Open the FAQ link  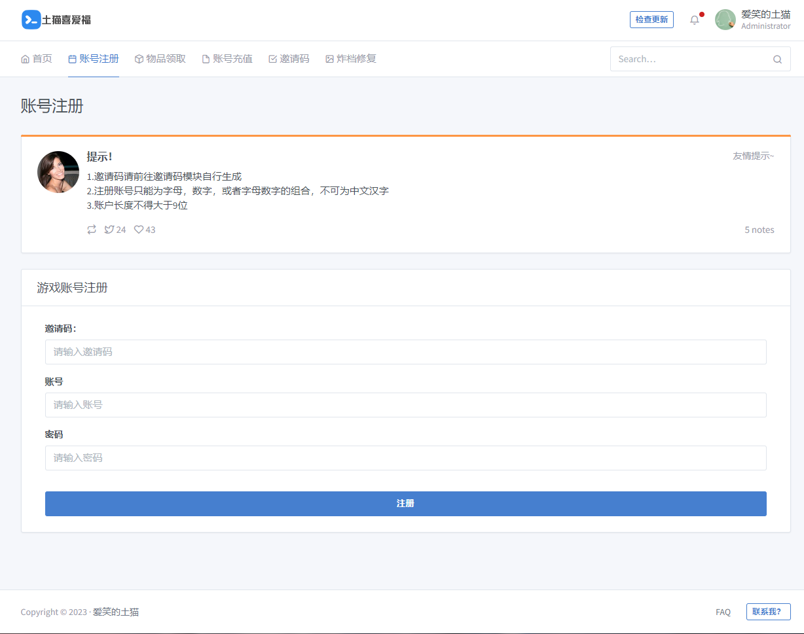[x=723, y=612]
